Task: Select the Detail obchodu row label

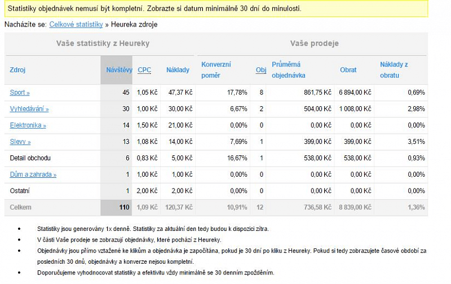Action: pyautogui.click(x=30, y=158)
